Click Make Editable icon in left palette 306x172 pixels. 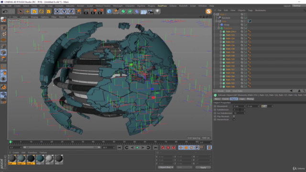click(3, 20)
